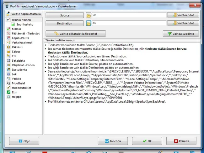Click the Etsi search icon
The width and height of the screenshot is (204, 153).
(8, 92)
